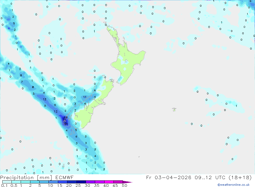Image resolution: width=255 pixels, height=187 pixels.
Task: Pick the 20–25 mm dark blue legend swatch
Action: (x=72, y=182)
